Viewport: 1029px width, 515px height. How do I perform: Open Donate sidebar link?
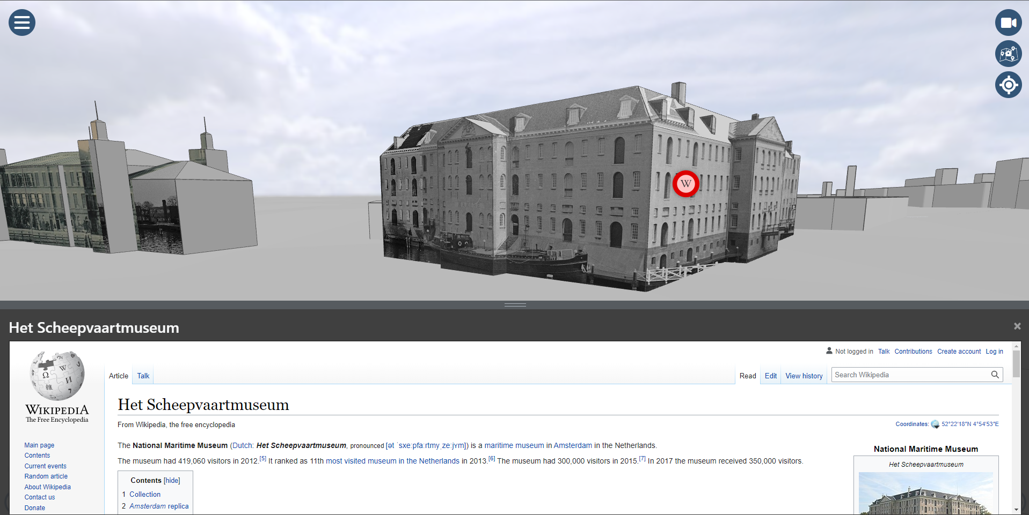coord(35,508)
